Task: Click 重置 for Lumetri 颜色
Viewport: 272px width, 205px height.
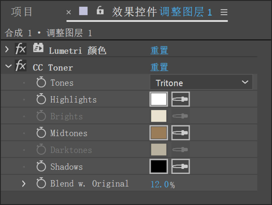Action: 159,50
